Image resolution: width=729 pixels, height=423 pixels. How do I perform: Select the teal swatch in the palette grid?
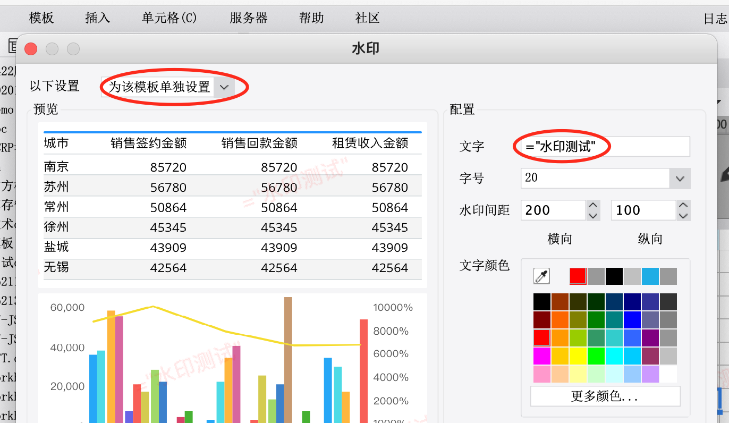(614, 320)
